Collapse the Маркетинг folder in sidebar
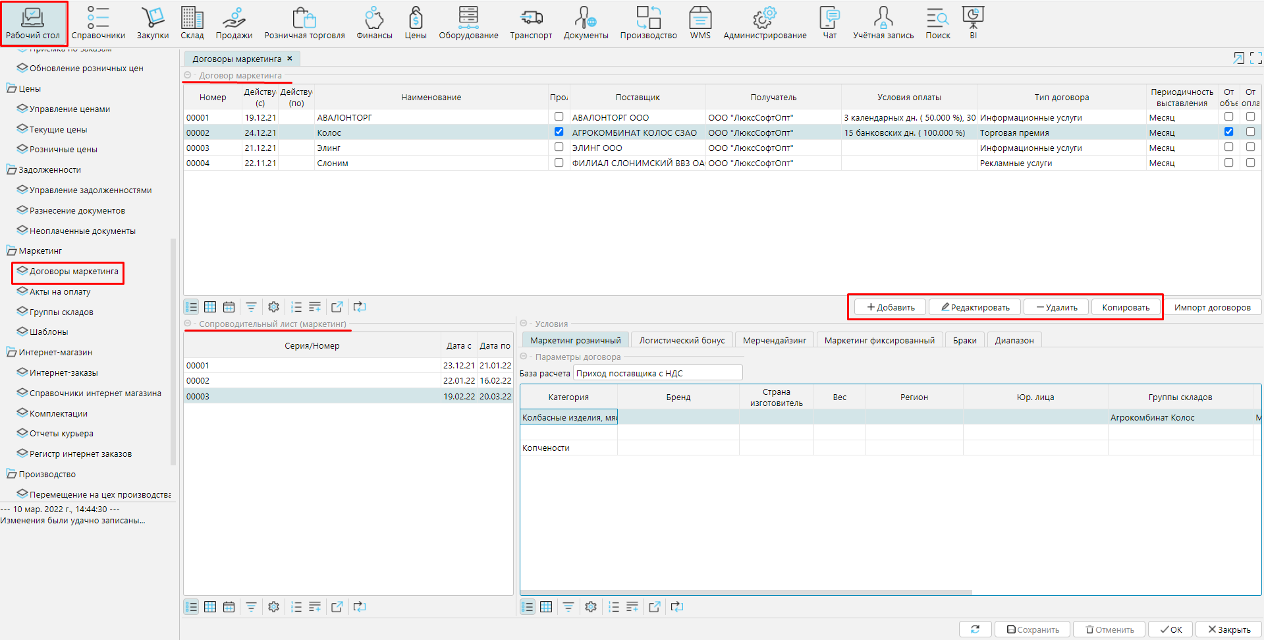This screenshot has height=640, width=1264. 11,251
